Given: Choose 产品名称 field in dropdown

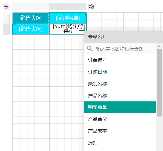Looking at the screenshot, I should click(x=120, y=95).
